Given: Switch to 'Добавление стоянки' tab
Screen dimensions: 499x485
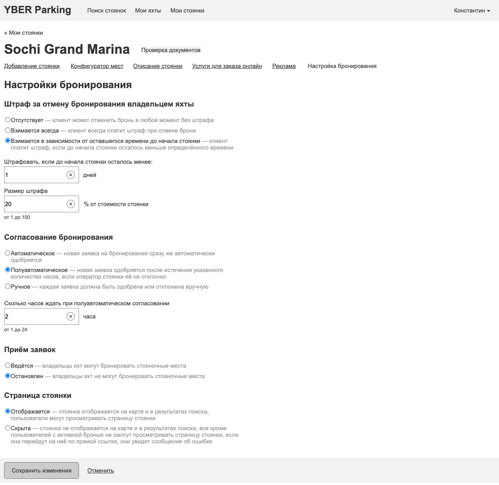Looking at the screenshot, I should tap(32, 66).
